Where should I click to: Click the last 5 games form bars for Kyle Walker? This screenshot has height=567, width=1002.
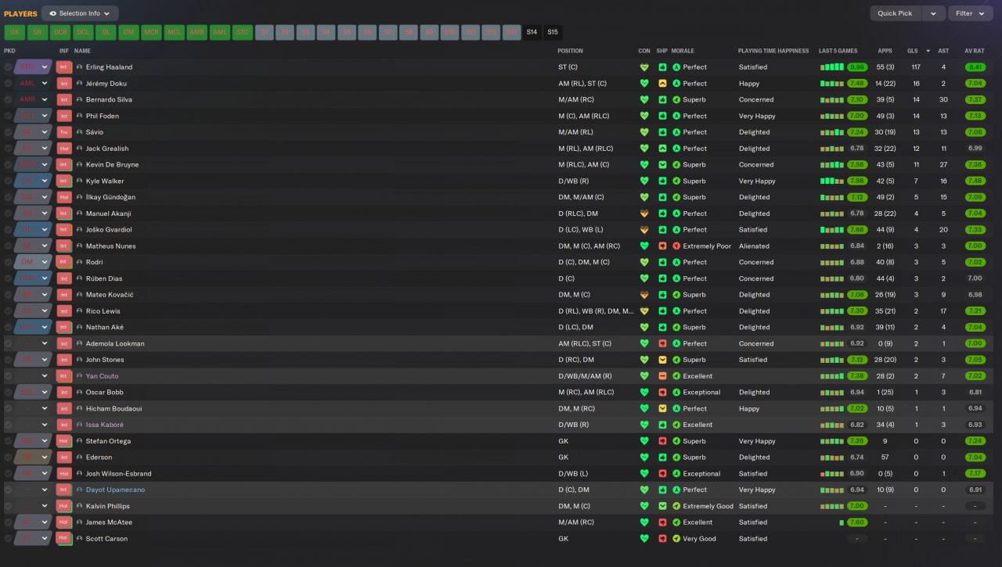tap(832, 181)
